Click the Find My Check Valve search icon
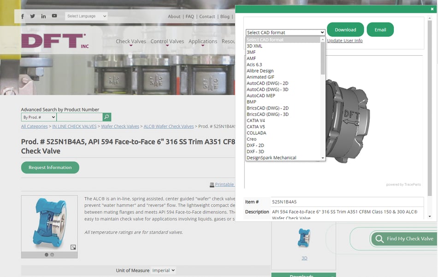 coord(379,239)
